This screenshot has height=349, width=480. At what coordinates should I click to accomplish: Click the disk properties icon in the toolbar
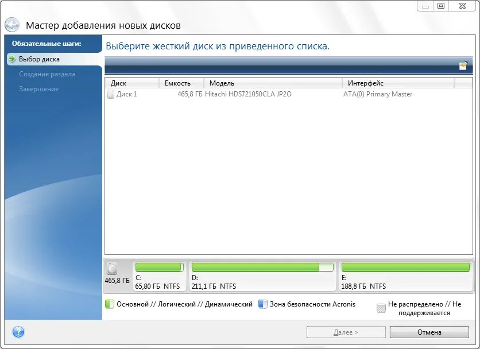click(463, 65)
